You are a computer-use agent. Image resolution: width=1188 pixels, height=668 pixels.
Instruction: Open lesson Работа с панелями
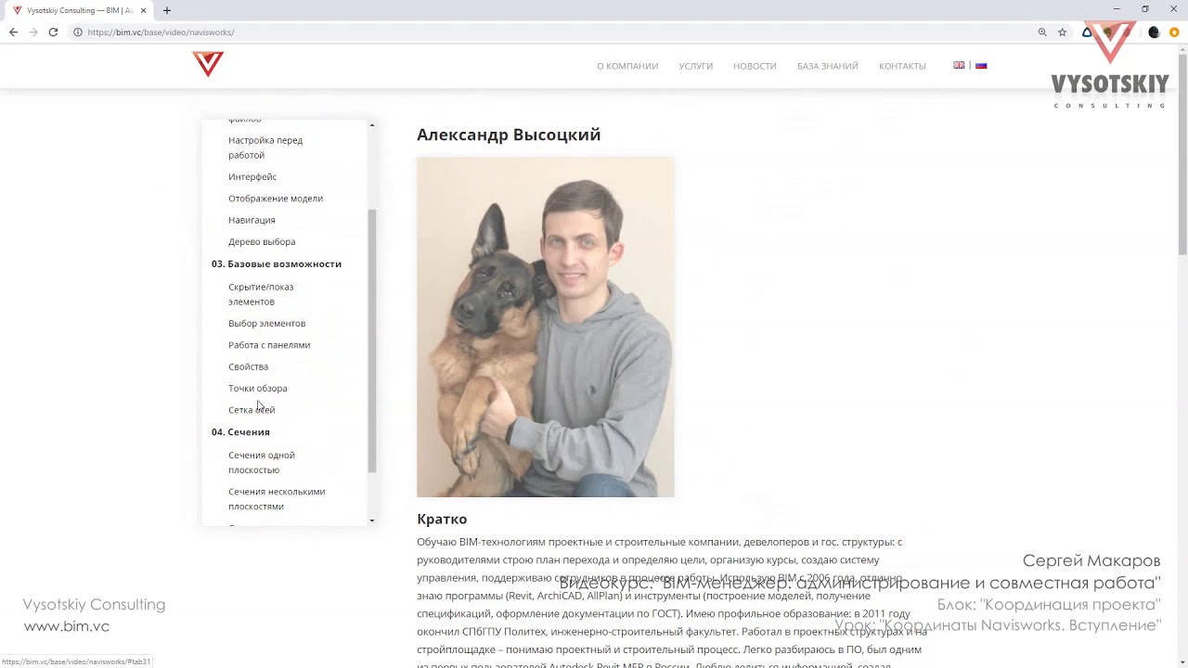coord(269,345)
